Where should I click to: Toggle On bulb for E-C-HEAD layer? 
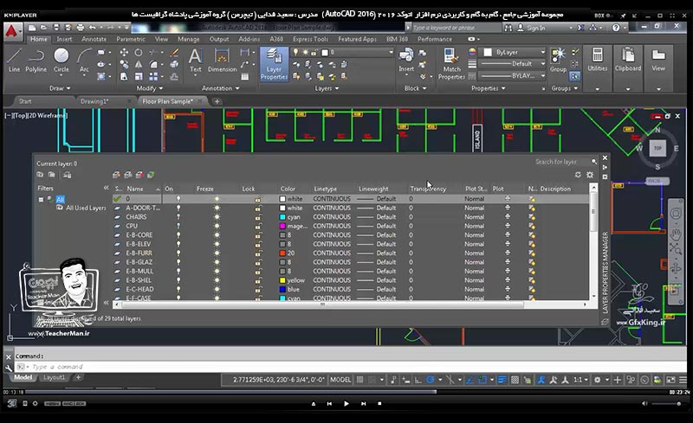click(x=178, y=289)
